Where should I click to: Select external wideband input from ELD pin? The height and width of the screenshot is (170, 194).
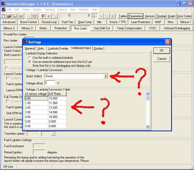click(30, 62)
